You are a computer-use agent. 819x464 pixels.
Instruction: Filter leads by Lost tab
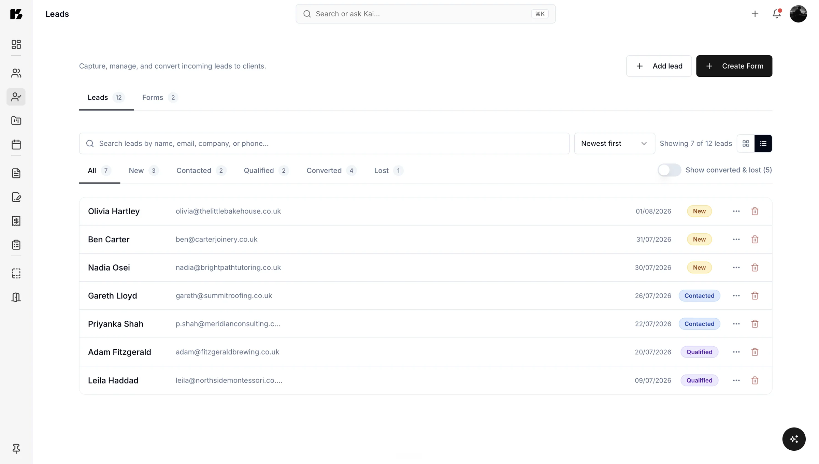click(x=388, y=171)
